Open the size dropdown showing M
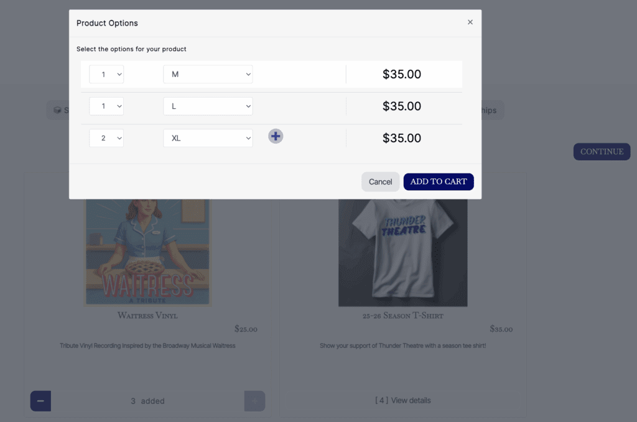 coord(208,75)
